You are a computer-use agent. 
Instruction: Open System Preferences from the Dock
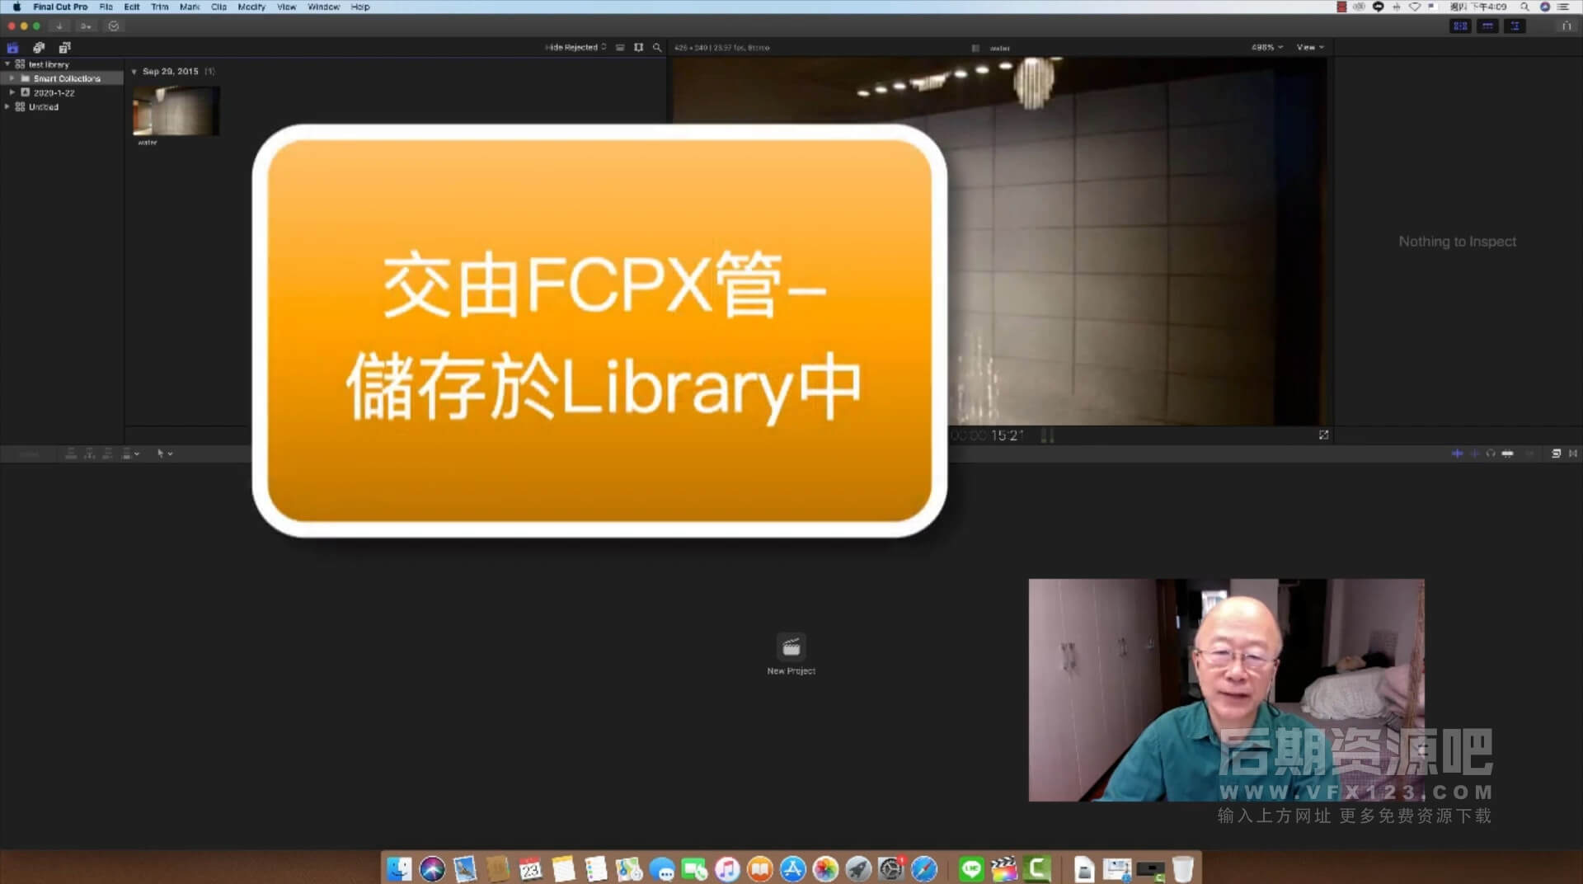point(891,868)
